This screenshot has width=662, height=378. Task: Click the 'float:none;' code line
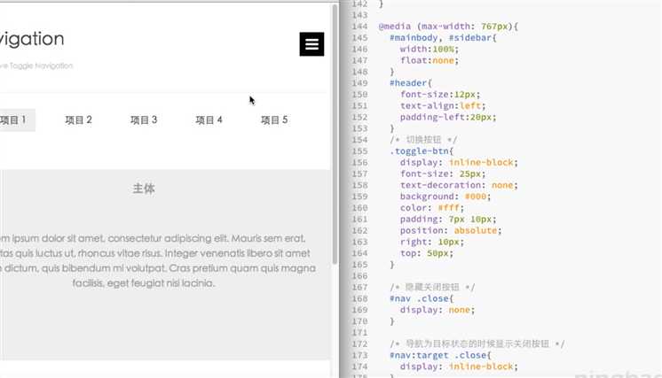pos(430,60)
